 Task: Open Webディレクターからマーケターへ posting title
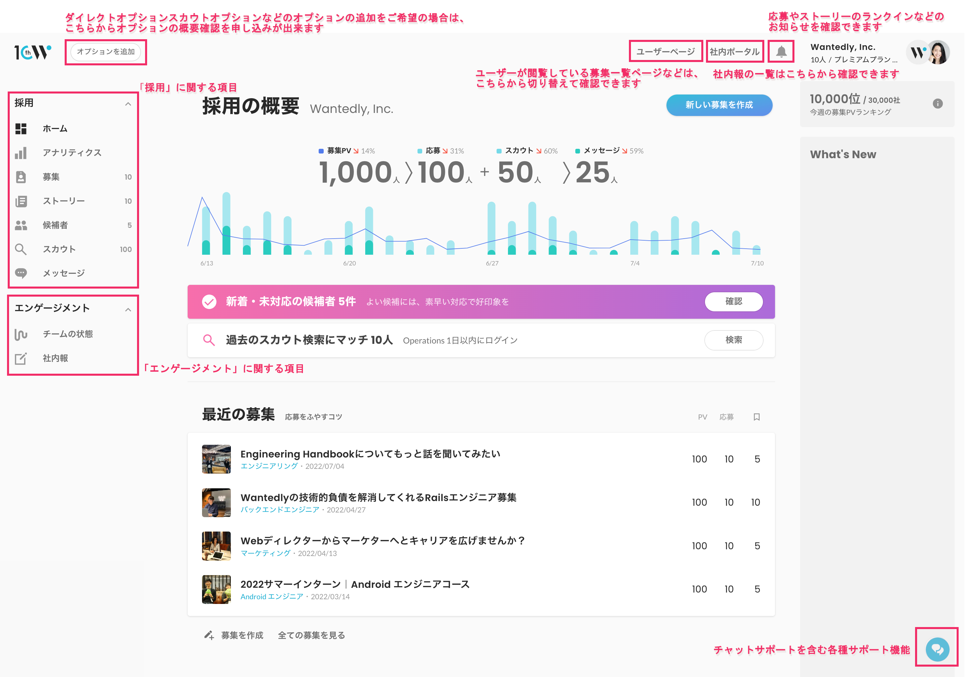(x=382, y=541)
